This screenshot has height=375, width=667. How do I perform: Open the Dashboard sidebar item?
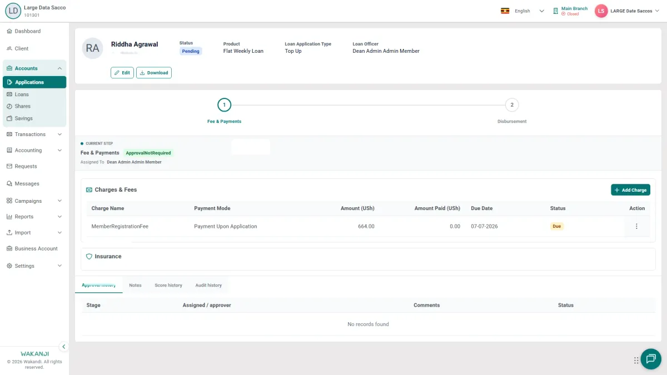pos(27,31)
